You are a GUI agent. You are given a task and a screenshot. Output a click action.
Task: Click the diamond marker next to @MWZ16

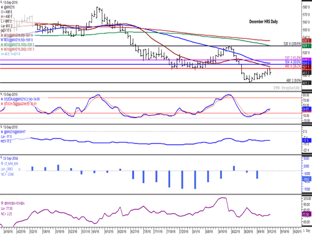pos(2,7)
